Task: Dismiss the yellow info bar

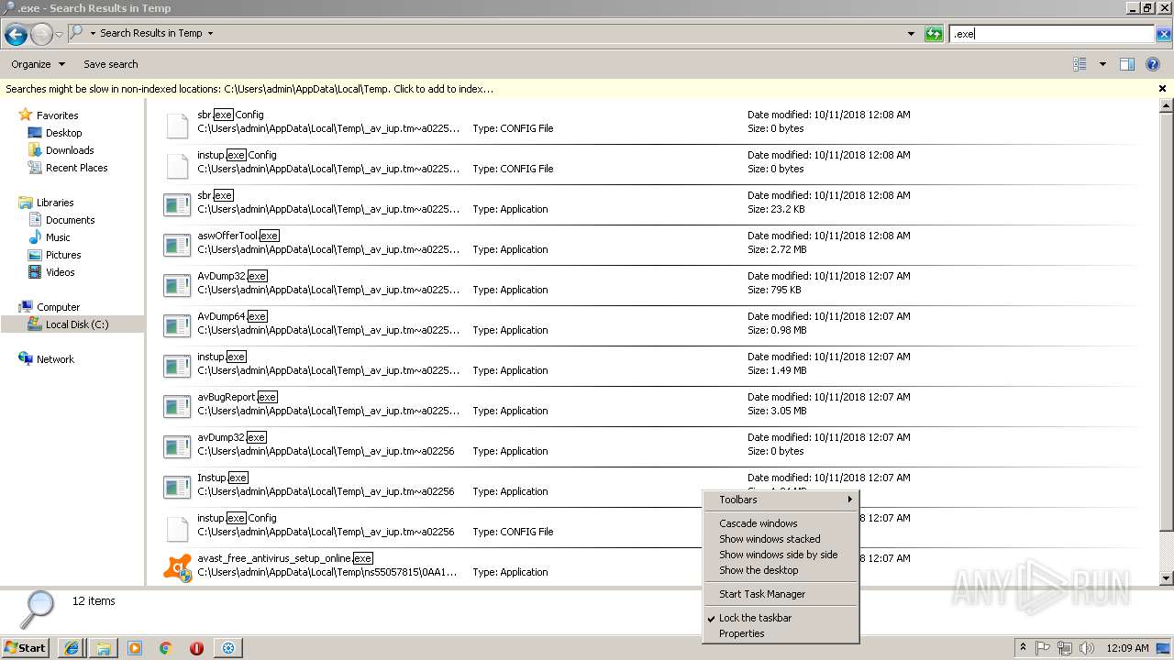Action: pyautogui.click(x=1162, y=89)
